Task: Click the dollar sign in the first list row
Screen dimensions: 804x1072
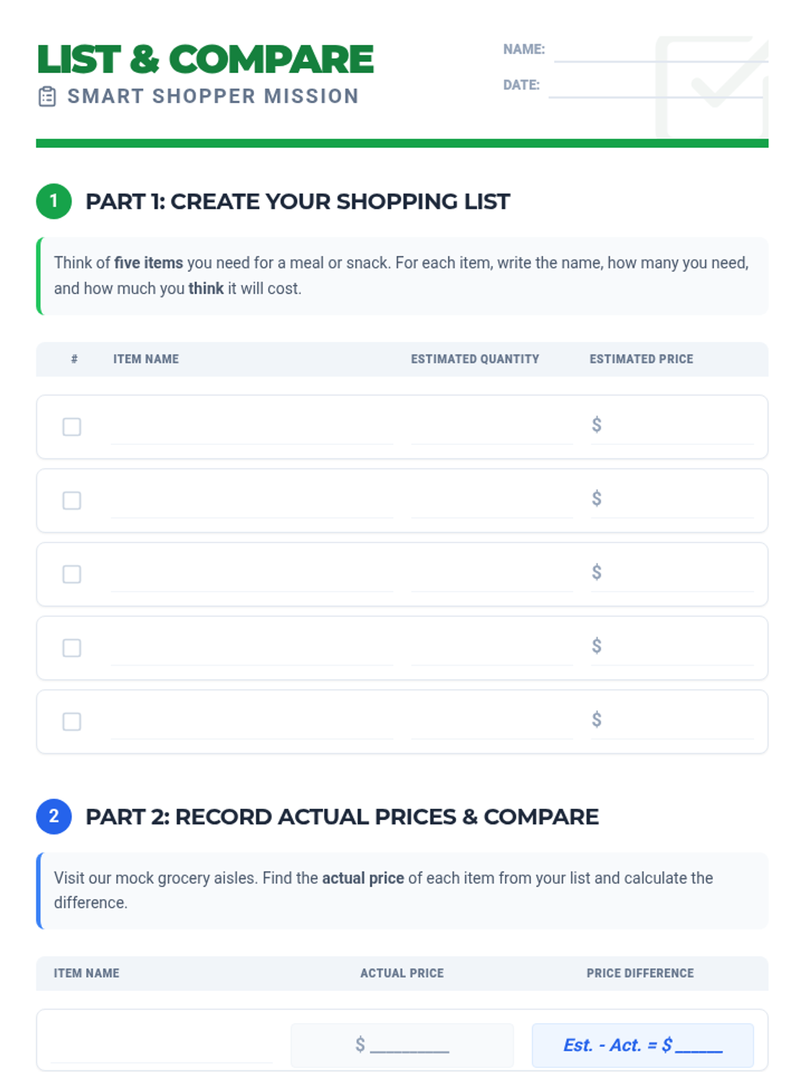Action: click(x=596, y=425)
